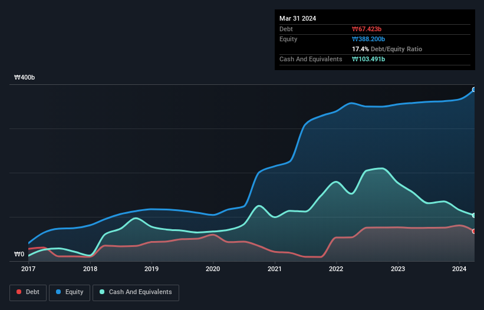
Task: Click the ₩103.491b cash value
Action: 368,59
